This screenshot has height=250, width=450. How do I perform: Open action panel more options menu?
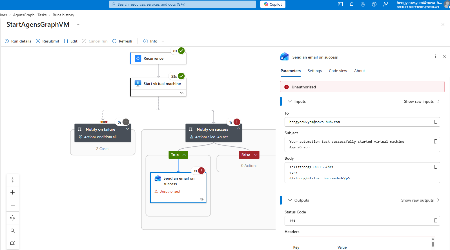click(435, 56)
